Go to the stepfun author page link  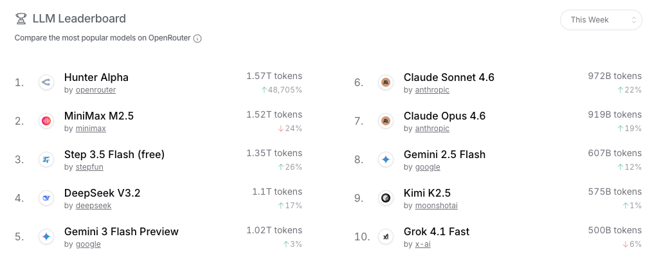click(x=91, y=167)
